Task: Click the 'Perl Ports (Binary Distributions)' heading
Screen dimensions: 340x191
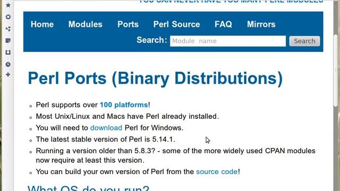Action: (155, 79)
